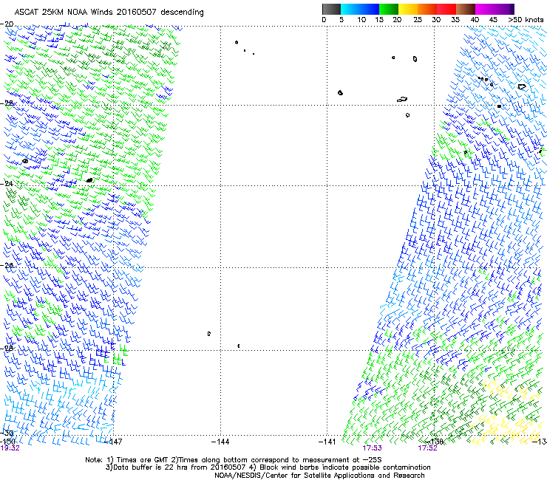Viewport: 547px width, 480px height.
Task: Click the '-141' longitude axis label
Action: pos(327,442)
